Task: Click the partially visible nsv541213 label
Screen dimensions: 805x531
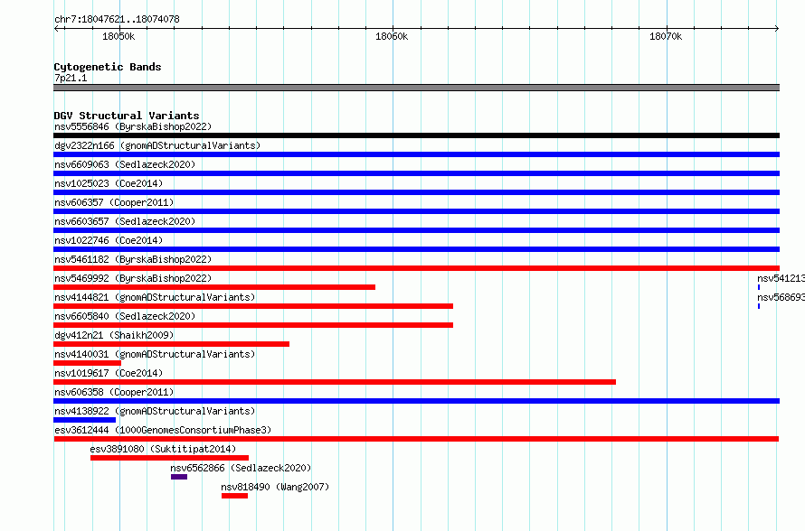Action: coord(781,278)
